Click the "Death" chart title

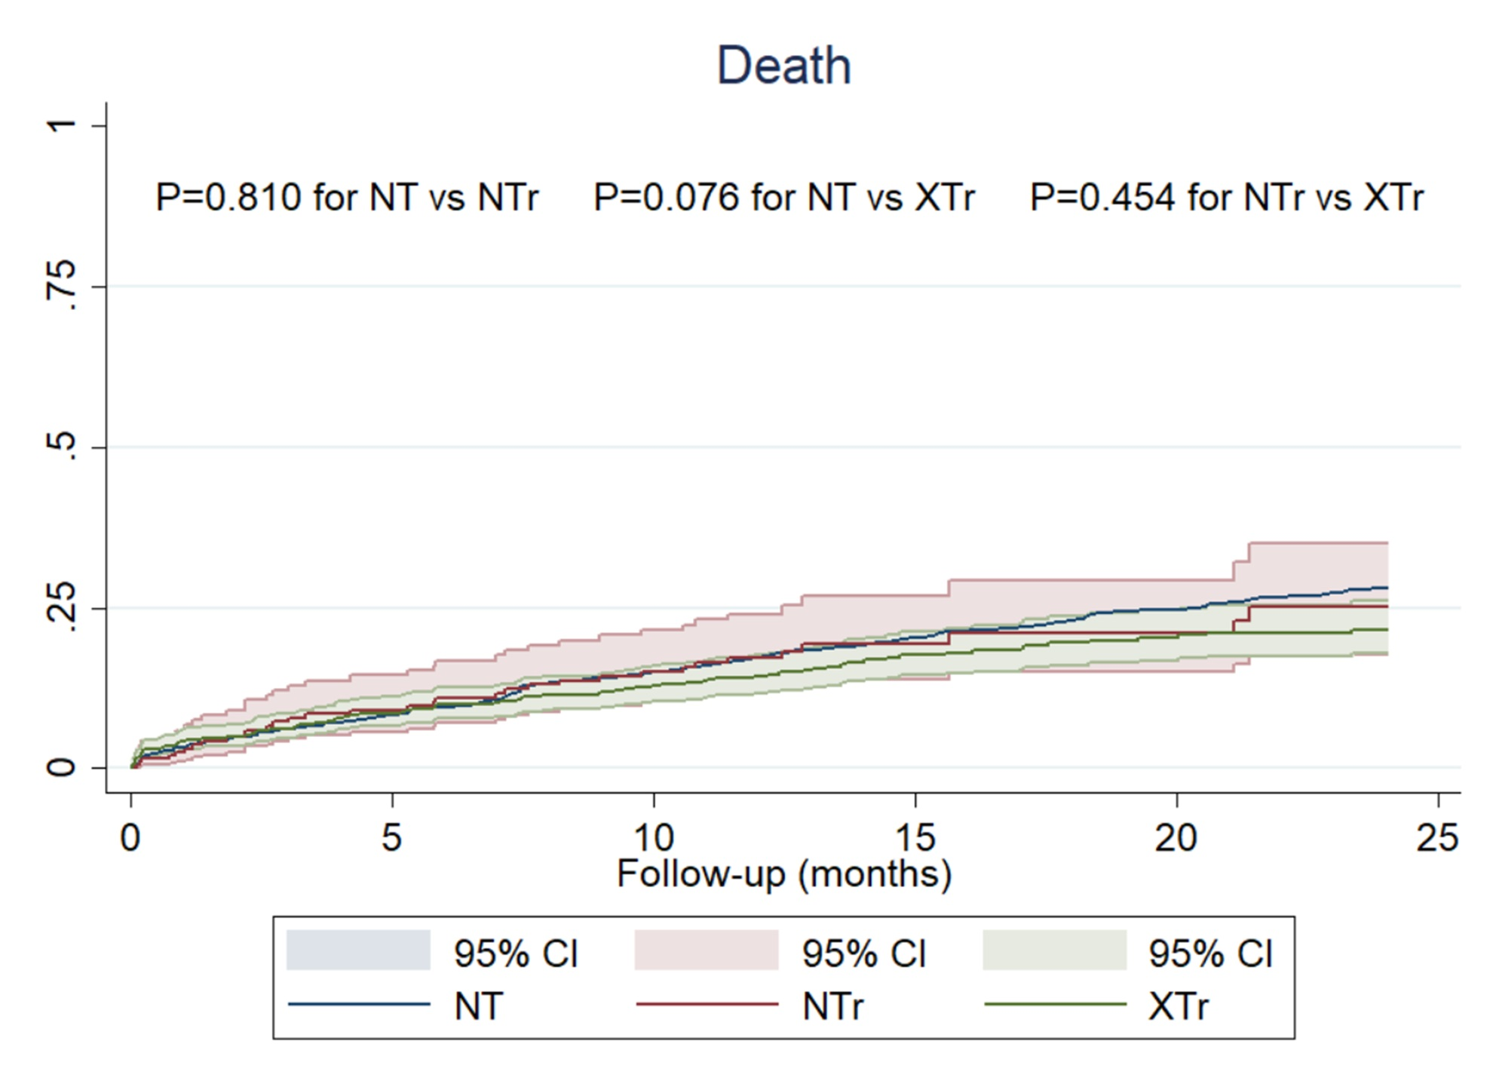coord(783,66)
